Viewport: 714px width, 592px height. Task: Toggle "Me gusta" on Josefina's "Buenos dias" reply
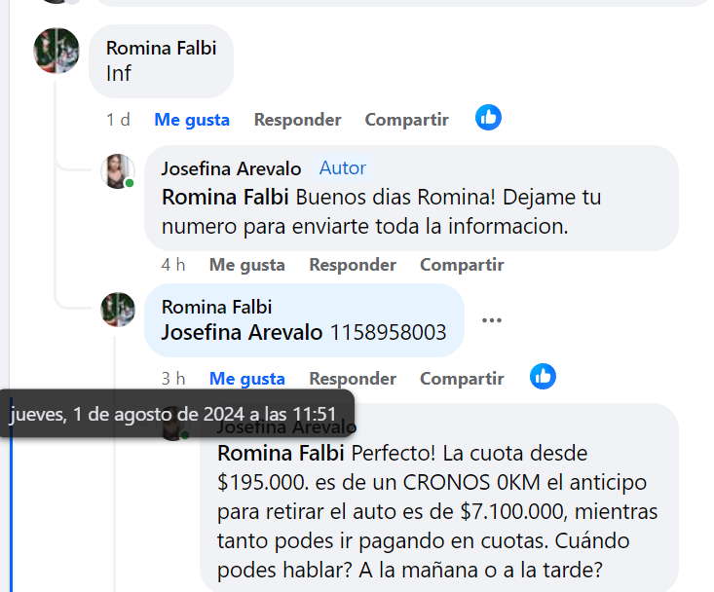click(x=247, y=265)
